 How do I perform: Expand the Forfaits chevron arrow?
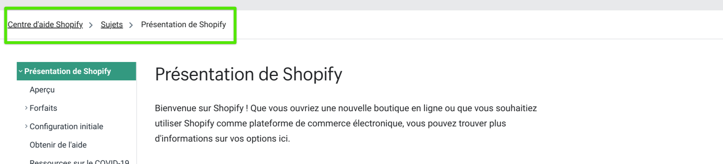(26, 108)
